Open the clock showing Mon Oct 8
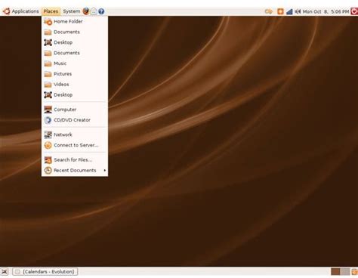358x278 pixels. [326, 11]
